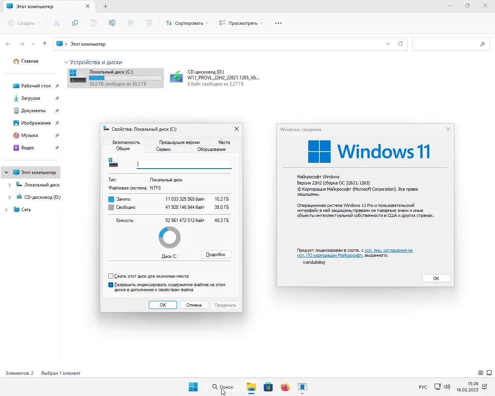The height and width of the screenshot is (396, 495).
Task: Click the gray Свободно color square
Action: 111,207
